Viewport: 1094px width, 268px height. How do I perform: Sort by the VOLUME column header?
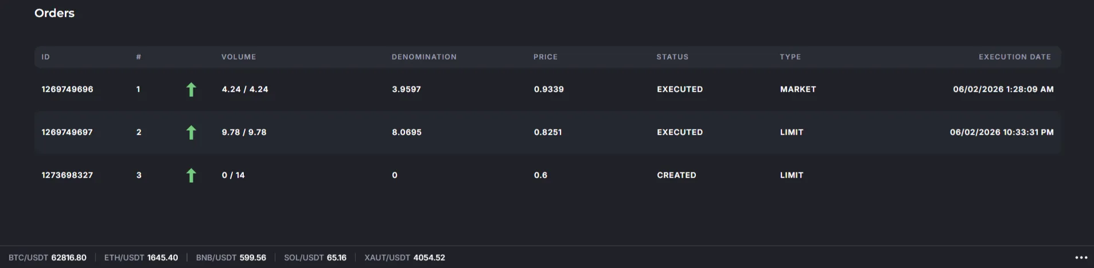coord(239,57)
